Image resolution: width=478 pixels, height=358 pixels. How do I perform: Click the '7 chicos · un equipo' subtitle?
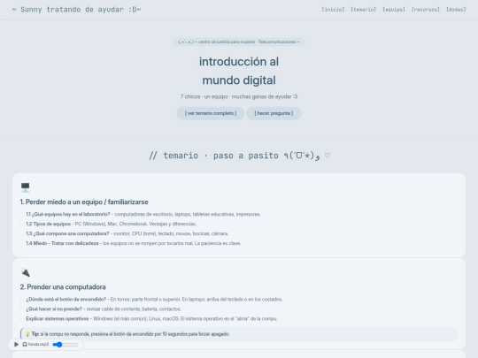(239, 96)
